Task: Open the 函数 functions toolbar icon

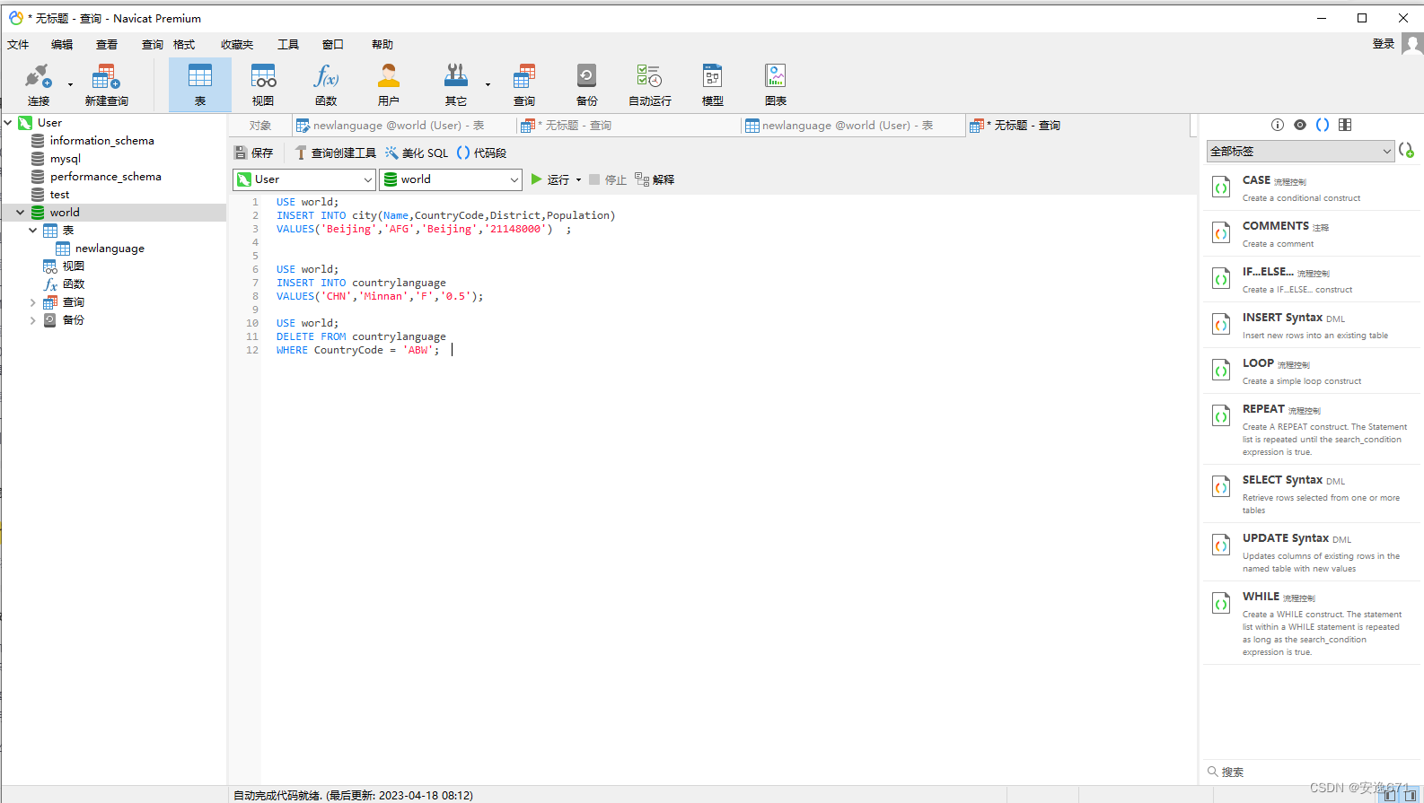Action: coord(326,85)
